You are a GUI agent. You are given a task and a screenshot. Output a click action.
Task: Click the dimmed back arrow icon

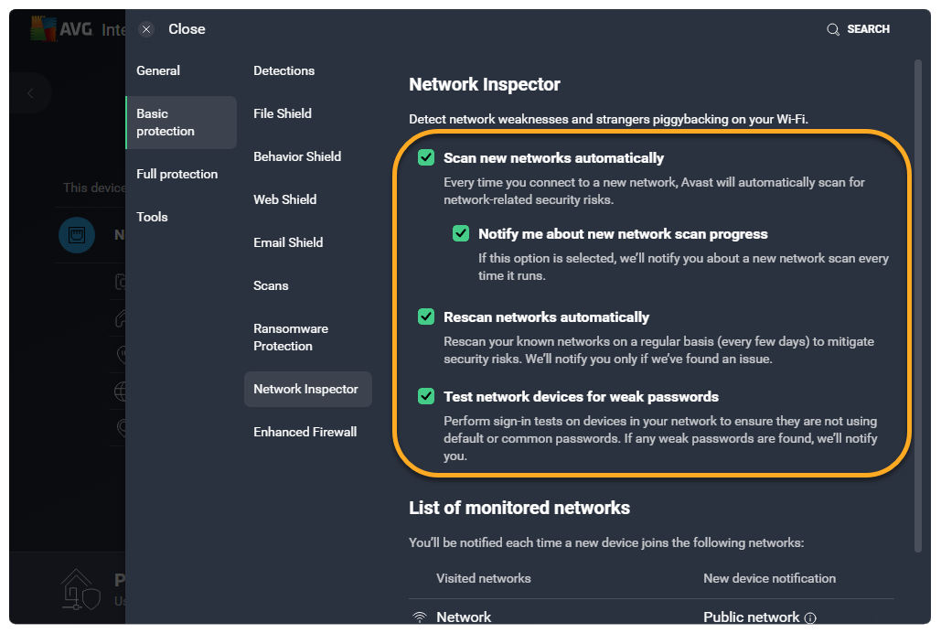tap(30, 93)
